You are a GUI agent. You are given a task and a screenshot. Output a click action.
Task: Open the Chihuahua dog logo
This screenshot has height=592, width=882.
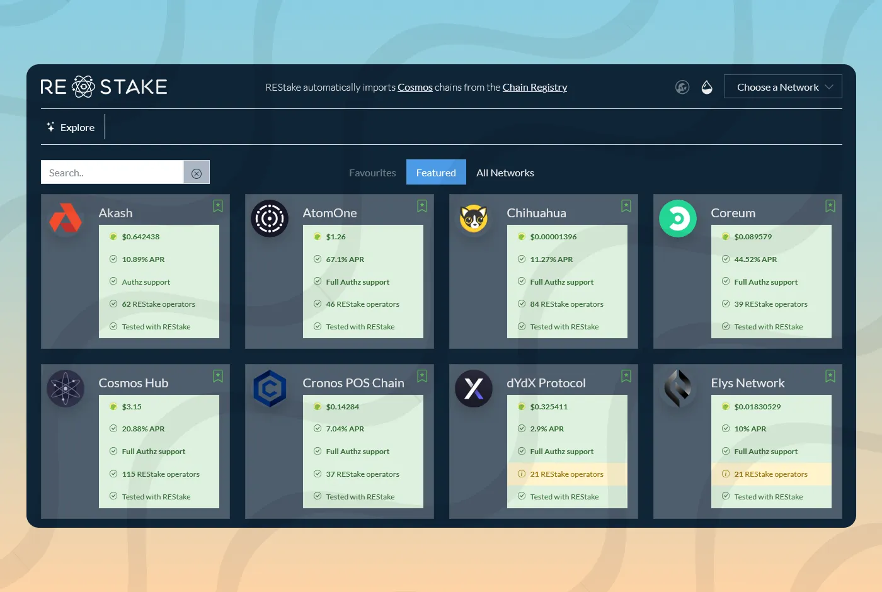(474, 219)
